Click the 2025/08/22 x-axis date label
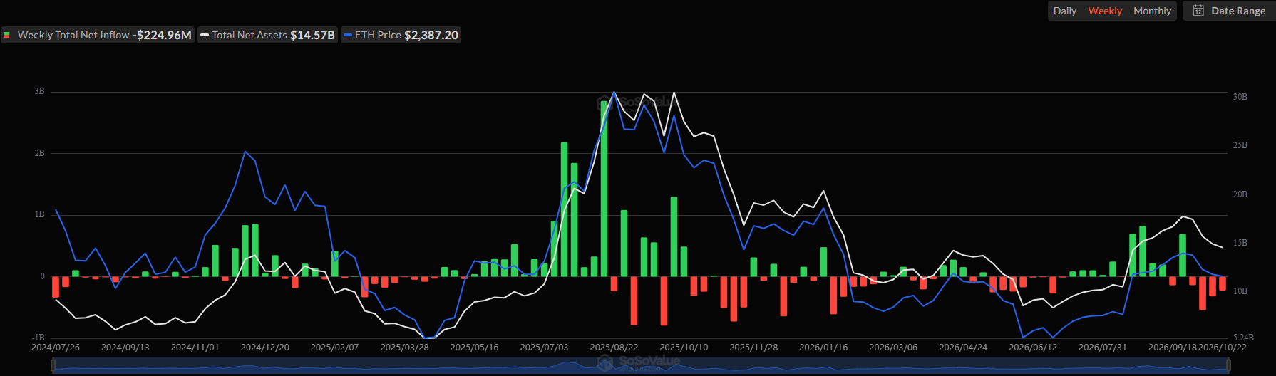This screenshot has width=1276, height=376. pos(614,348)
